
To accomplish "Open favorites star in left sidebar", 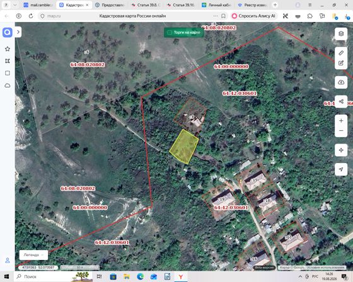I will pyautogui.click(x=8, y=49).
